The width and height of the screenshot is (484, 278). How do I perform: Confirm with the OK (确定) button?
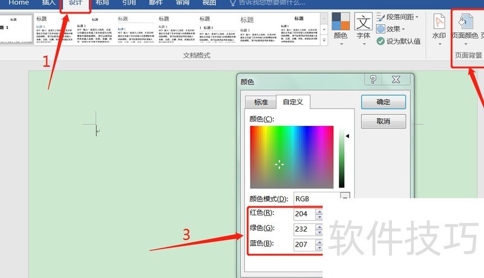pyautogui.click(x=384, y=102)
